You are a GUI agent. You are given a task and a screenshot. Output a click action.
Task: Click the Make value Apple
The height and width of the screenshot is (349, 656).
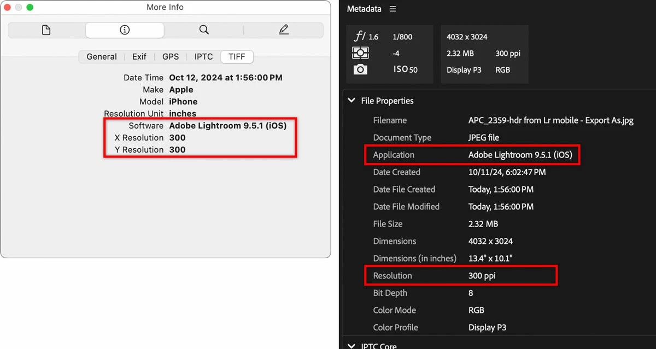[181, 90]
